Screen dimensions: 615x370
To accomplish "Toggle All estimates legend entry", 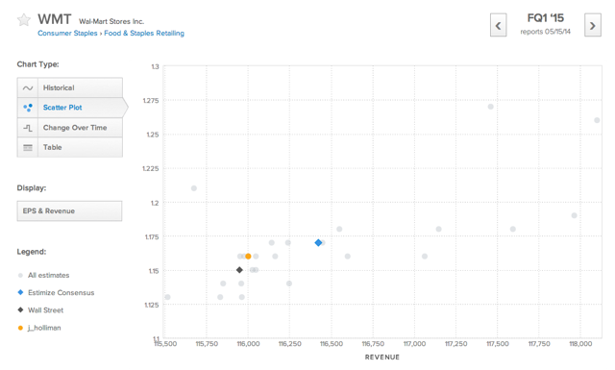I will click(x=44, y=276).
